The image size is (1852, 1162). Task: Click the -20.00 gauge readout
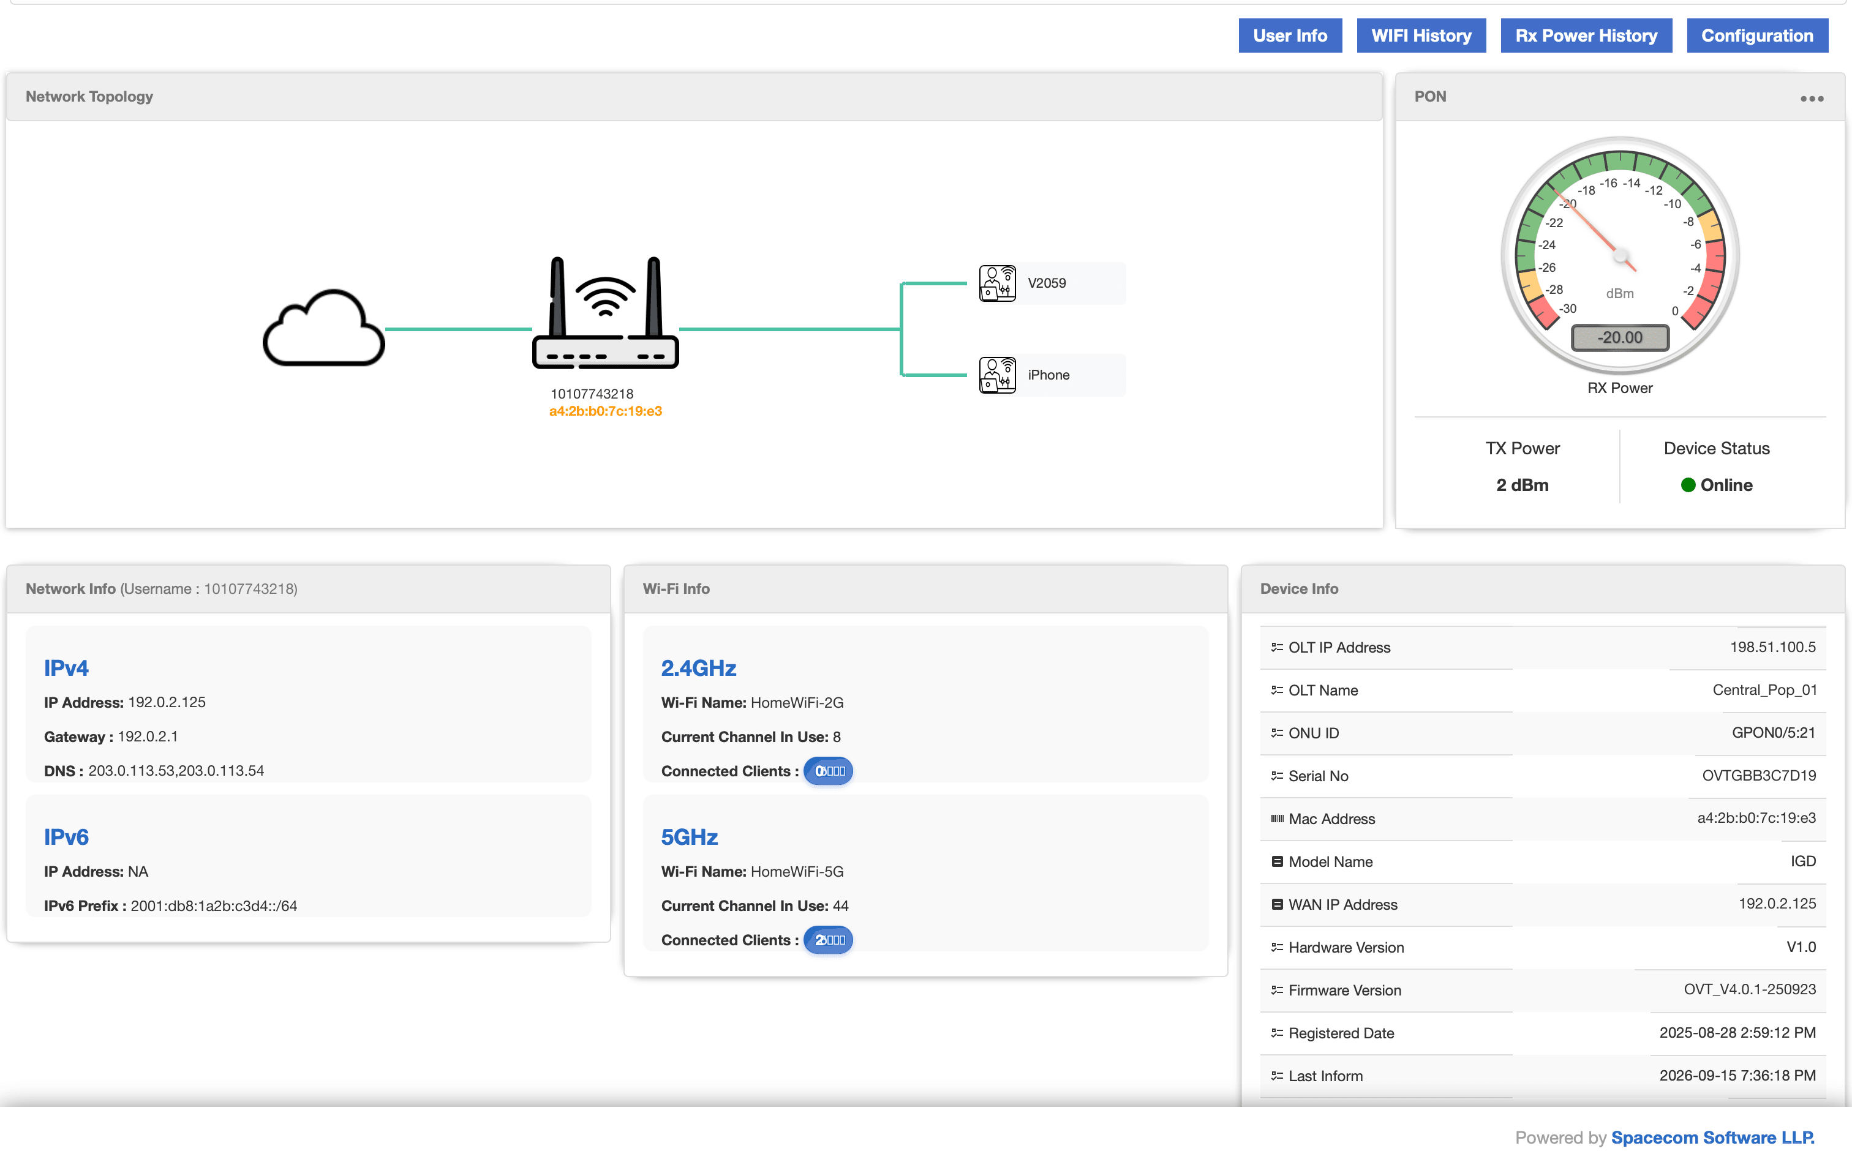point(1619,337)
